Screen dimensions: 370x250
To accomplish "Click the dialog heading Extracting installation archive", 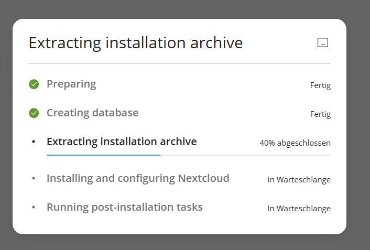I will (x=136, y=43).
